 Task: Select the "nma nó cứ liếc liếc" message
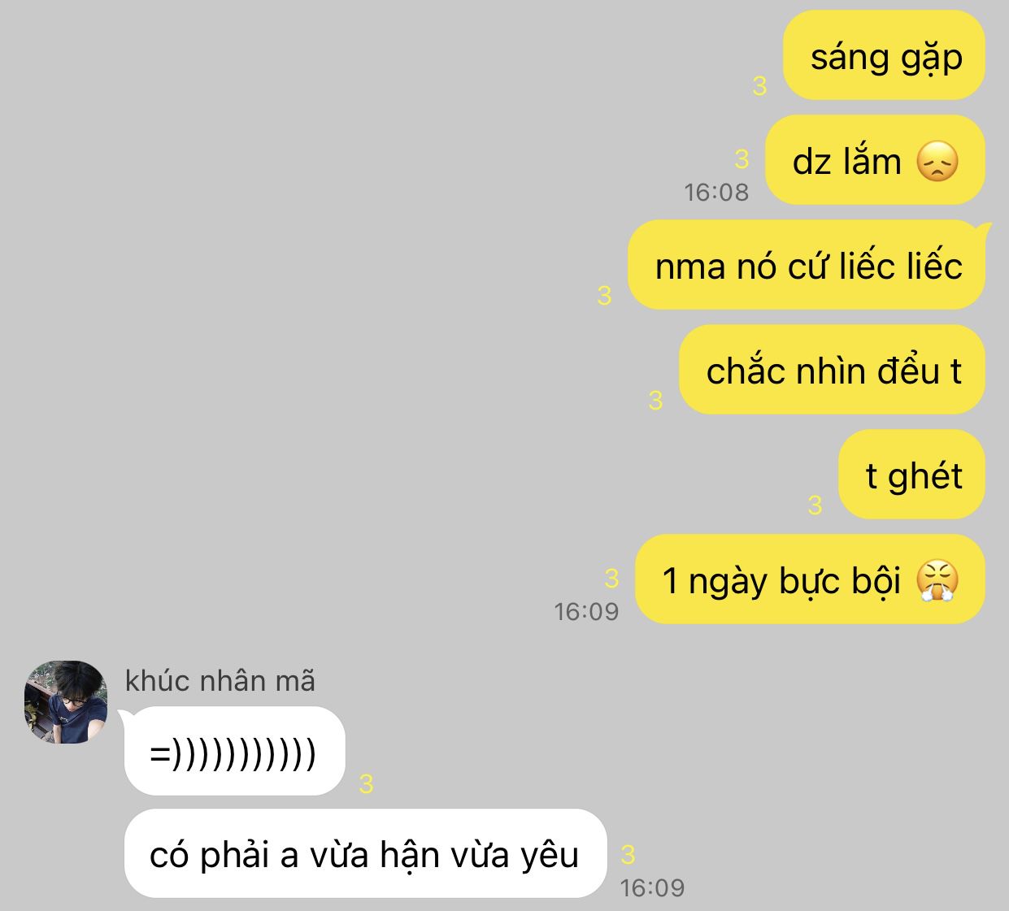(x=807, y=265)
